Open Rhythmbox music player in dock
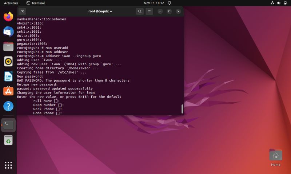 8,61
